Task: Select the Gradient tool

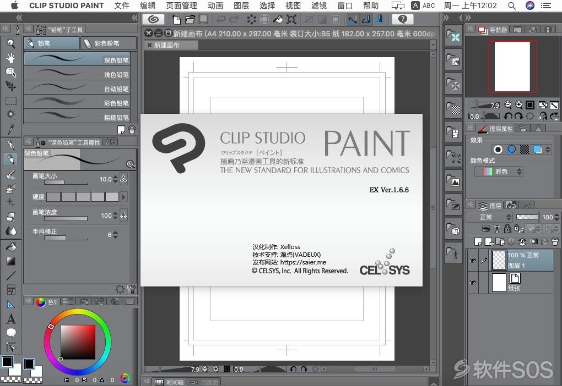Action: click(x=11, y=261)
